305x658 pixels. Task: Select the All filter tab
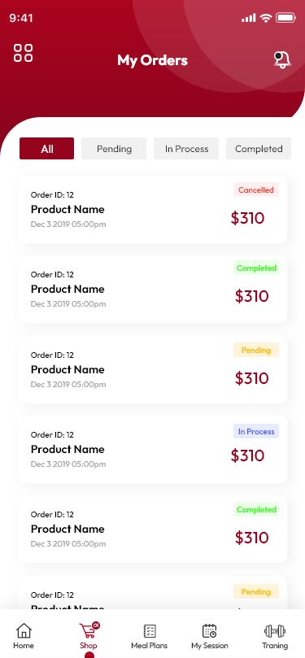coord(46,149)
